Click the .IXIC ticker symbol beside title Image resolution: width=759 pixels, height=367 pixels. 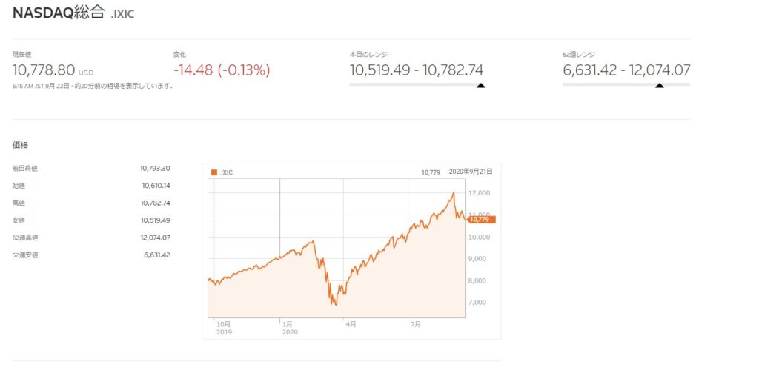pos(122,15)
